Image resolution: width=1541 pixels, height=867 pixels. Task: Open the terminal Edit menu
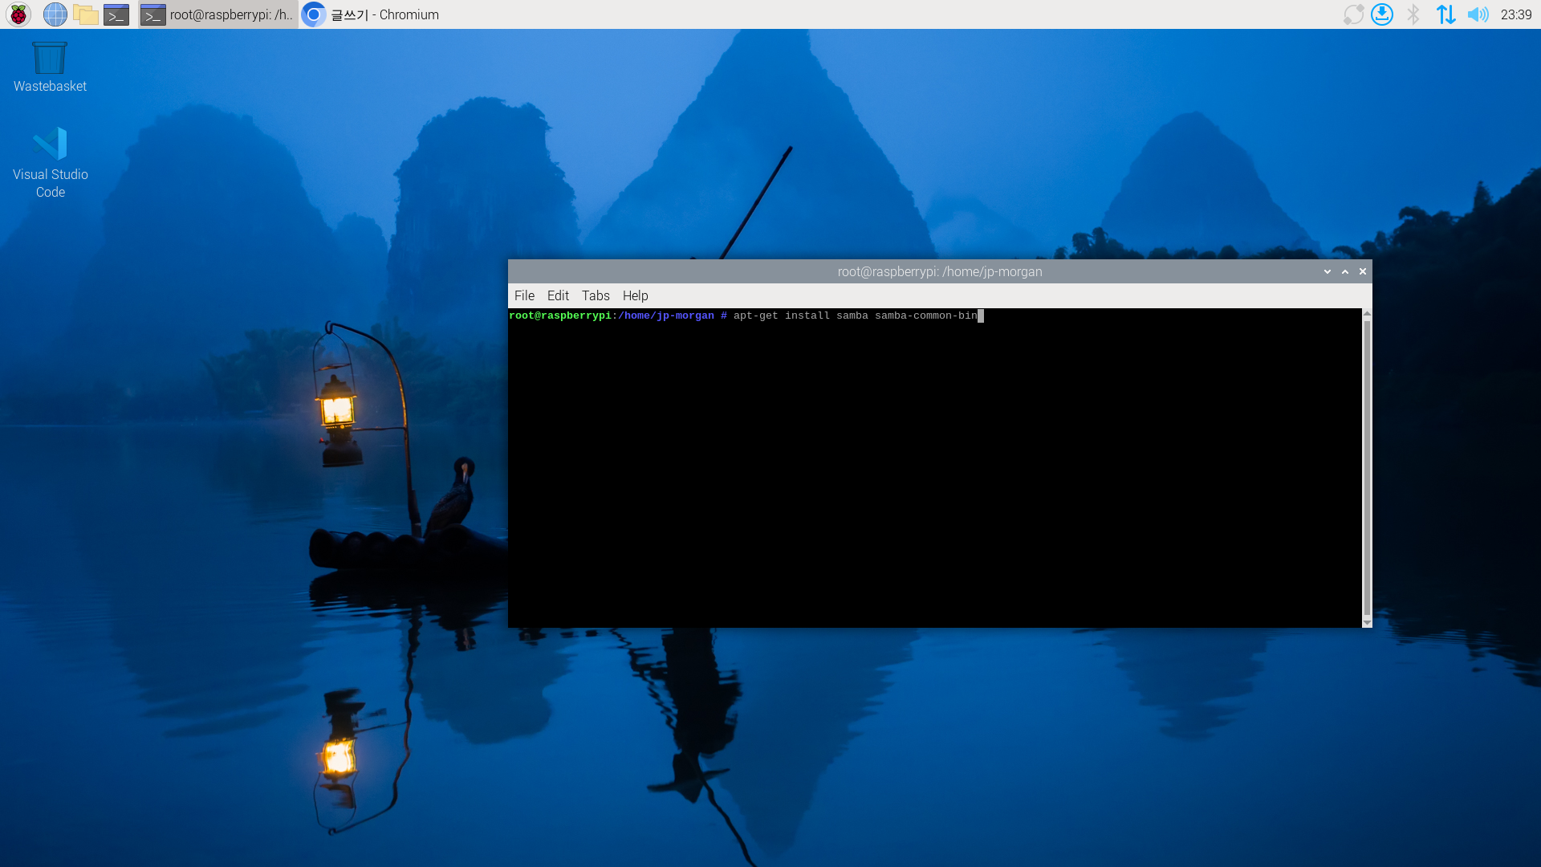[558, 295]
